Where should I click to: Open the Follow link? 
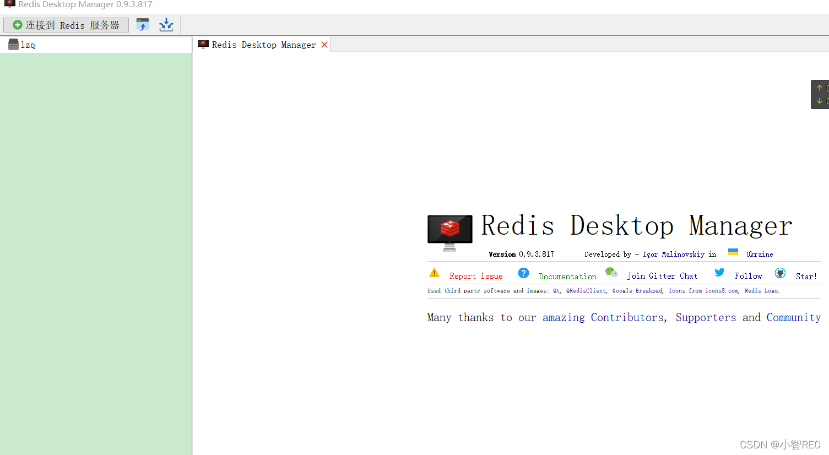[748, 276]
